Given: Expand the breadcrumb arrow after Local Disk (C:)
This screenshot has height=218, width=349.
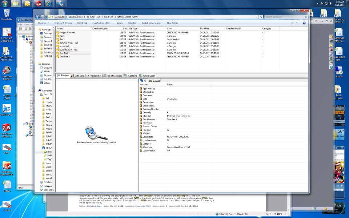Looking at the screenshot, I should 84,17.
